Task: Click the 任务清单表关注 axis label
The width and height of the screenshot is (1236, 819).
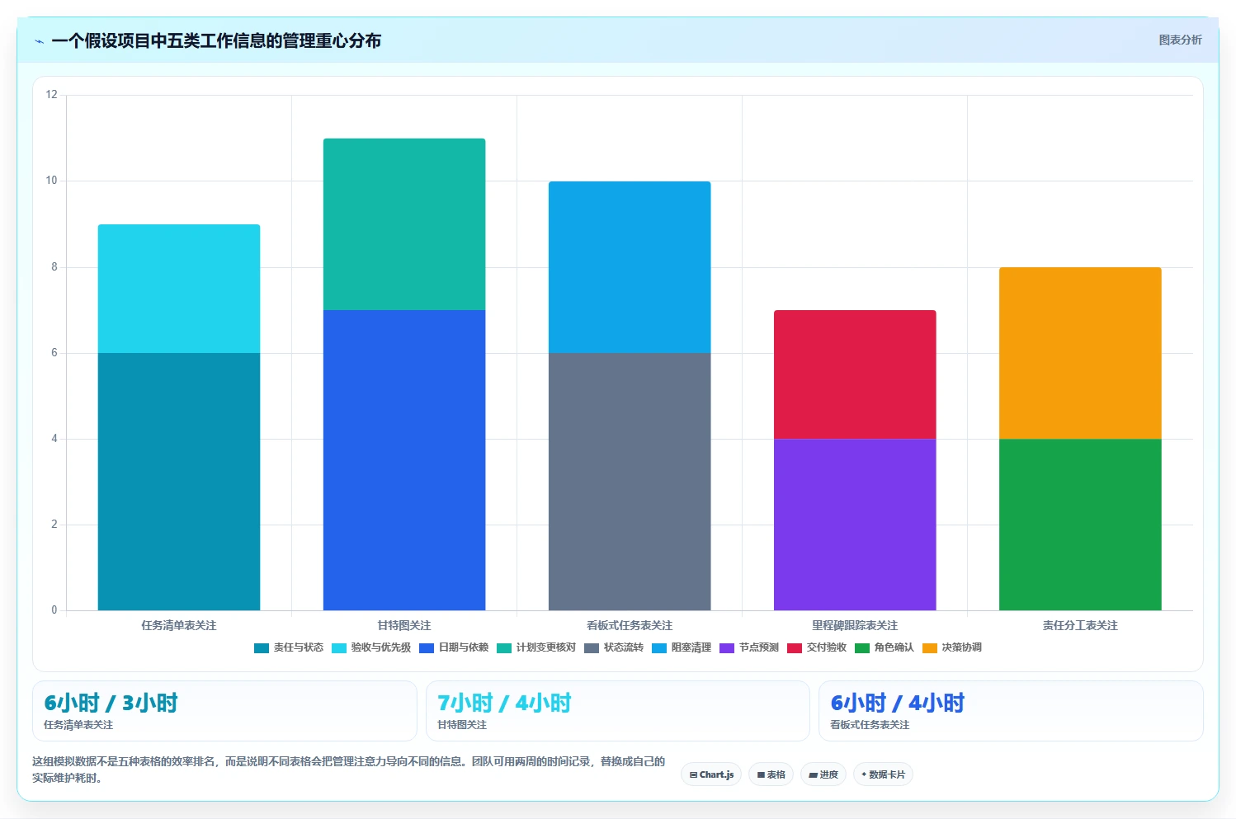Action: pyautogui.click(x=179, y=626)
